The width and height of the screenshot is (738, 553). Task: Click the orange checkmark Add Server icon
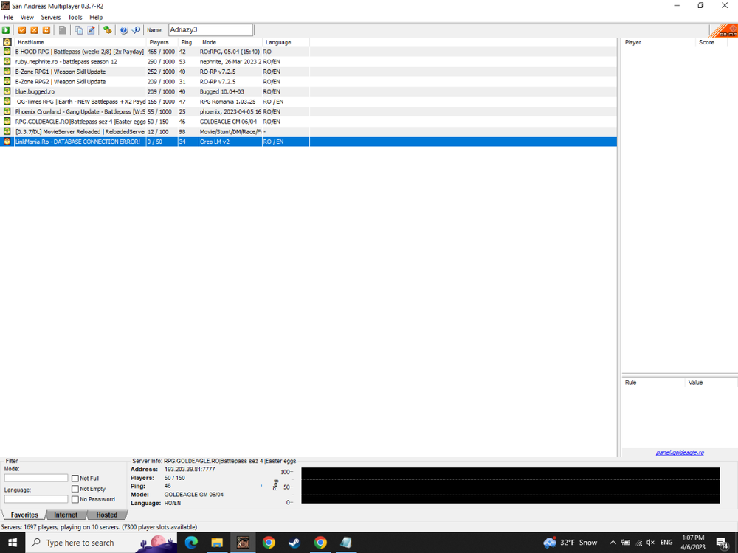coord(22,30)
